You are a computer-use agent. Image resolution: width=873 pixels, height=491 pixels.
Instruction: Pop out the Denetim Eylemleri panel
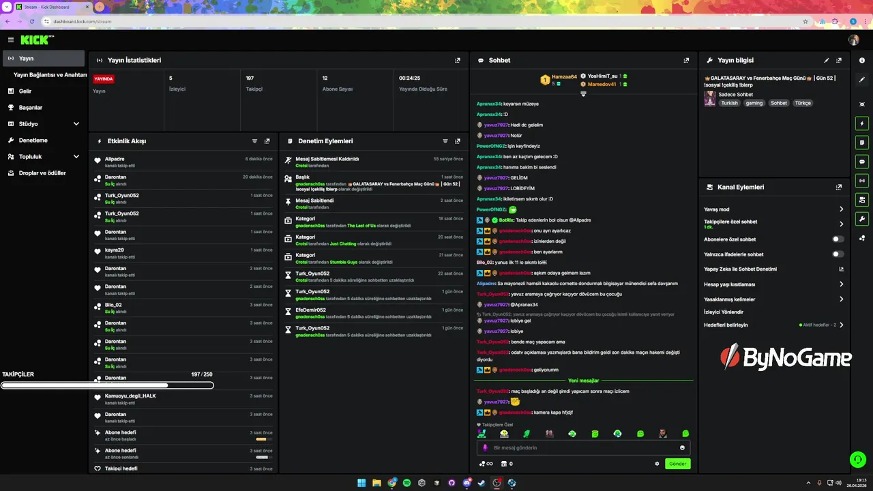pos(458,141)
